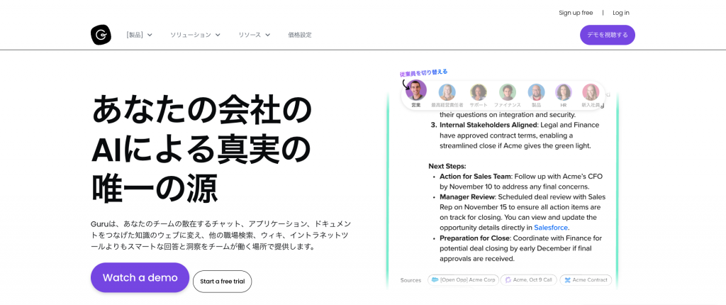Expand the [製品] navigation dropdown
726x305 pixels.
(x=139, y=35)
